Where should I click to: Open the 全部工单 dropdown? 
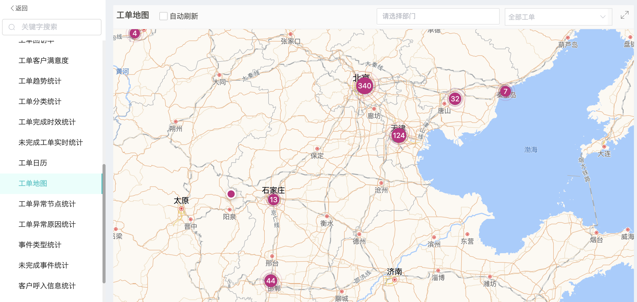tap(558, 17)
